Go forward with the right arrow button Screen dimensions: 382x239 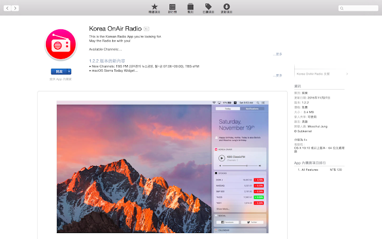(x=15, y=8)
